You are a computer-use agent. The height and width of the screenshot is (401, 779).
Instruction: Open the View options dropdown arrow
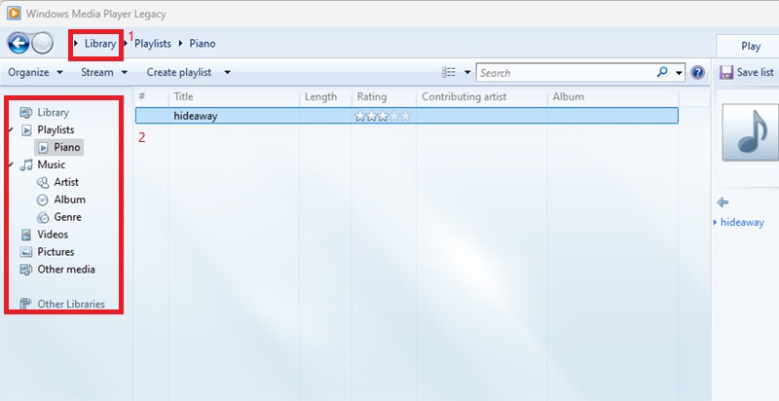pyautogui.click(x=467, y=72)
